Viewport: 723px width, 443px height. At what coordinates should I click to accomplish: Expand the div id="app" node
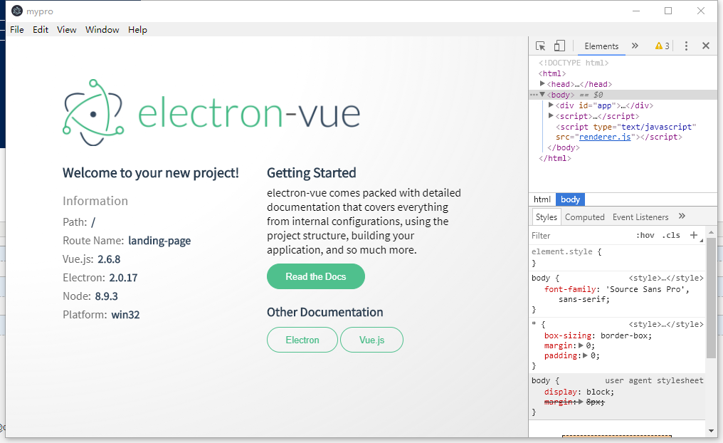point(551,105)
